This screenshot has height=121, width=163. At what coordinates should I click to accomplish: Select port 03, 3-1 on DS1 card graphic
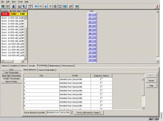click(92, 22)
